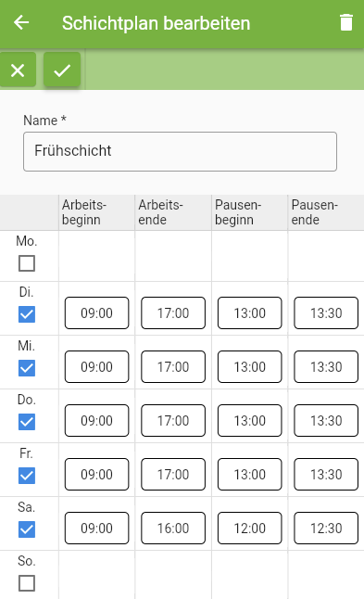
Task: Uncheck the Sa. day checkbox
Action: click(x=27, y=529)
